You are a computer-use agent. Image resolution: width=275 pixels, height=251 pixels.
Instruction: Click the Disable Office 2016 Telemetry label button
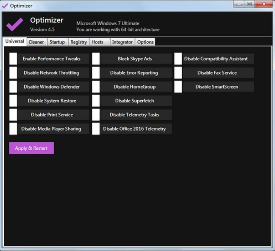pyautogui.click(x=136, y=128)
